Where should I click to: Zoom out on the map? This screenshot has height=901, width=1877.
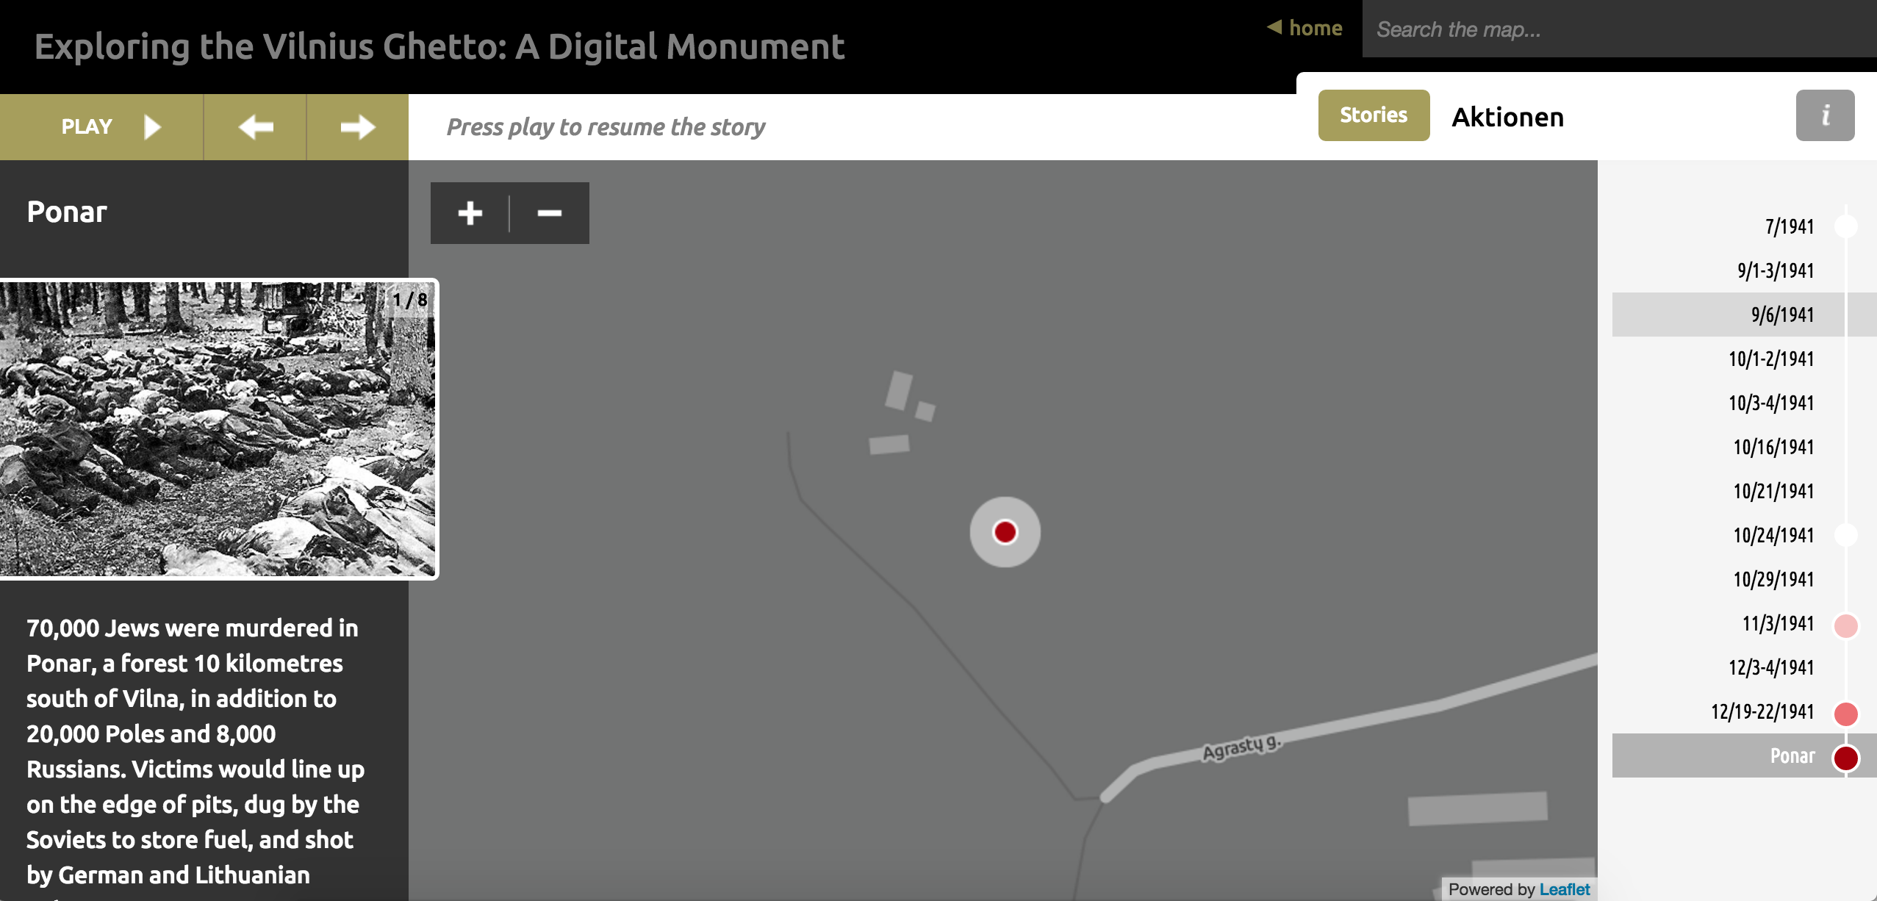click(x=550, y=213)
